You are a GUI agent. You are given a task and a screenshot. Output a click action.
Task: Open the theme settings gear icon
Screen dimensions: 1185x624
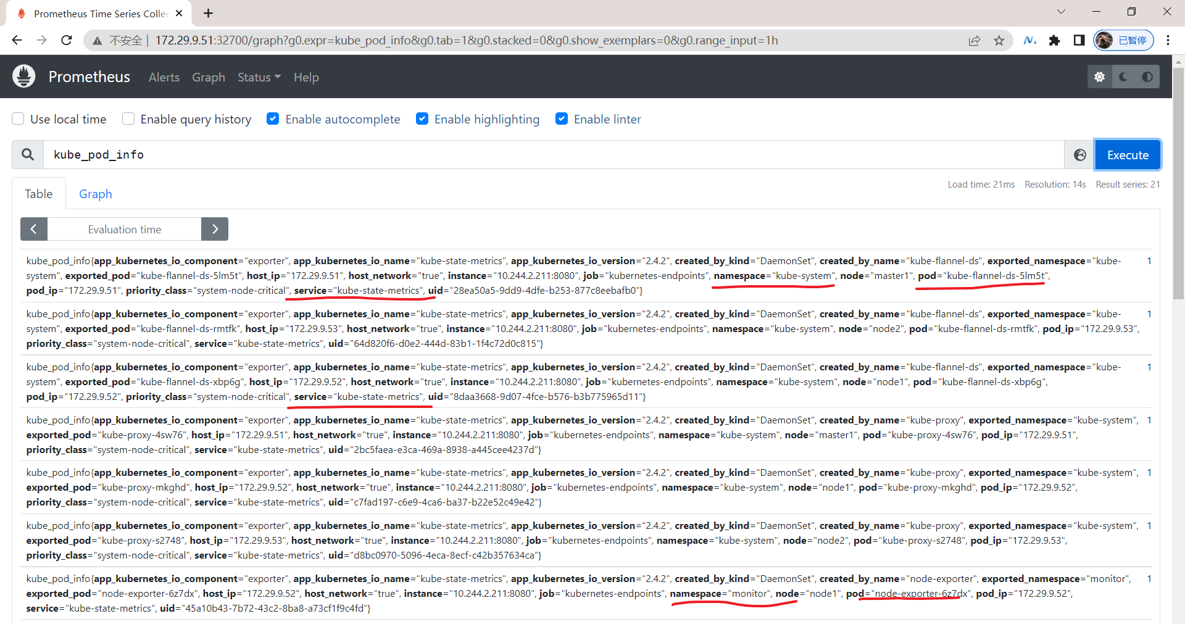[x=1099, y=77]
